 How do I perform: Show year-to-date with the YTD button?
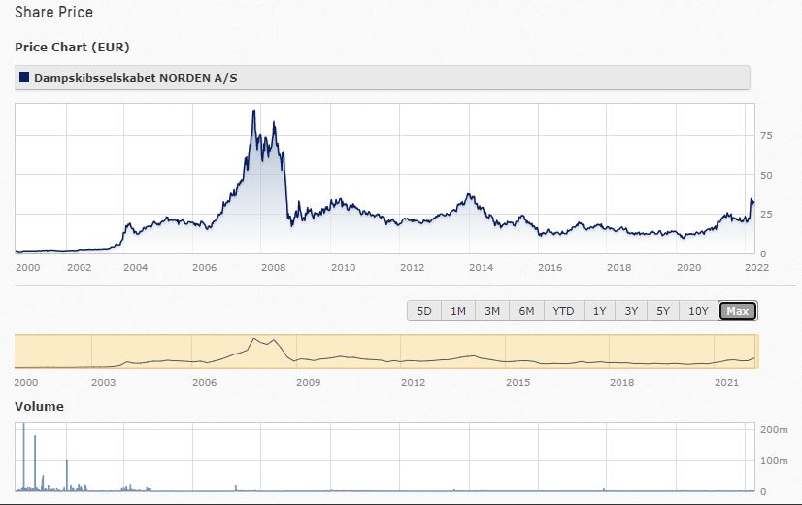[563, 311]
